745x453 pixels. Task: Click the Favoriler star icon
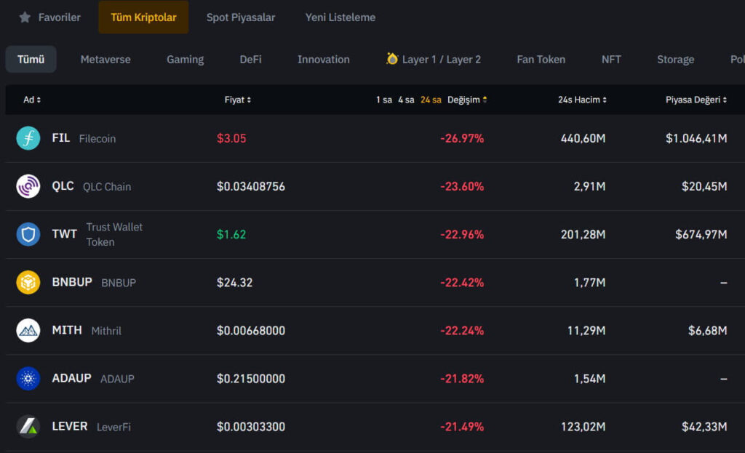coord(25,17)
